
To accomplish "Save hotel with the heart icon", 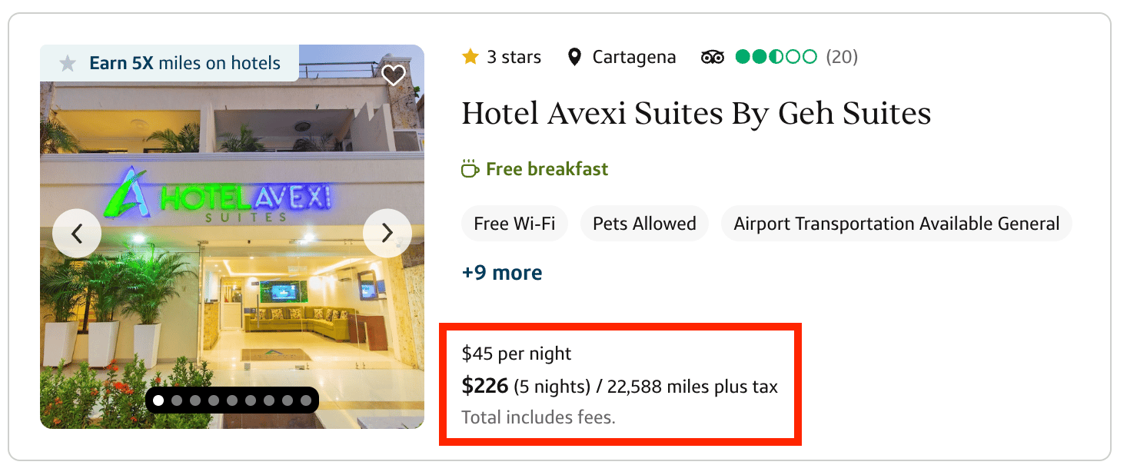I will (x=394, y=75).
